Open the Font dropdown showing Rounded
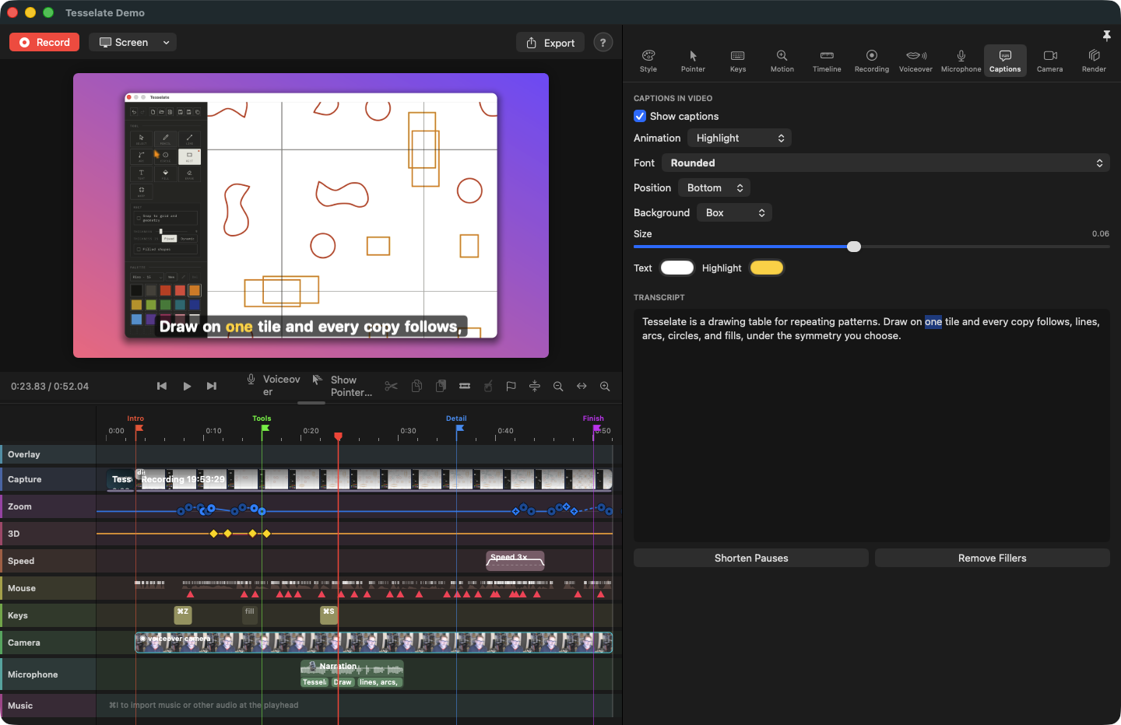 point(886,163)
